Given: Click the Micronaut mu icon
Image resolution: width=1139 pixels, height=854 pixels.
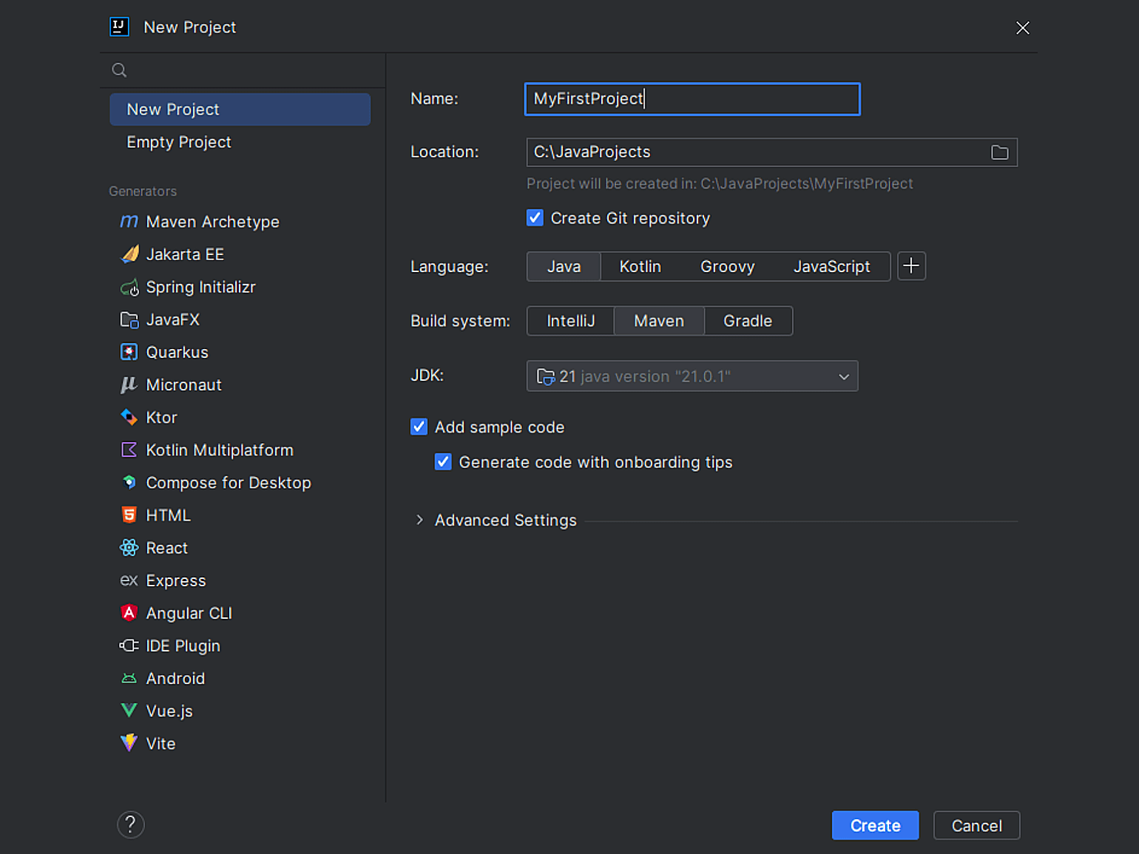Looking at the screenshot, I should 129,385.
